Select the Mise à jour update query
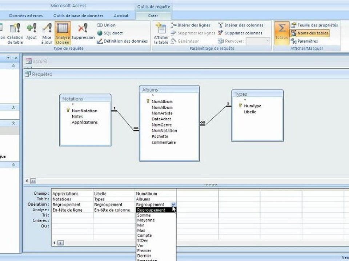The image size is (349, 261). coord(47,33)
